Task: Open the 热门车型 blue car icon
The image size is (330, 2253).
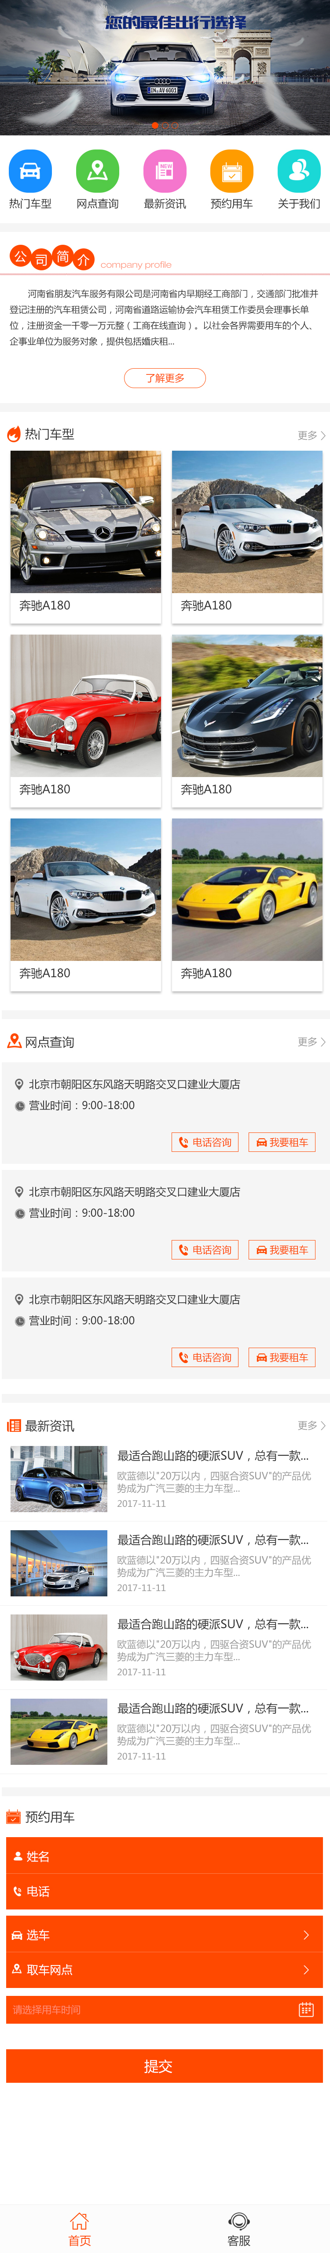Action: pos(30,171)
